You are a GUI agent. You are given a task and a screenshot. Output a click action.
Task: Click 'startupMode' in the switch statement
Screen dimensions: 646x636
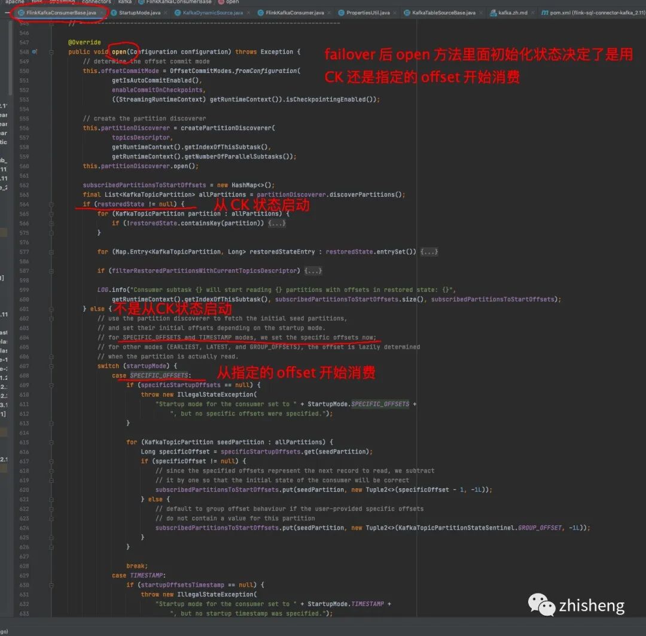(148, 366)
